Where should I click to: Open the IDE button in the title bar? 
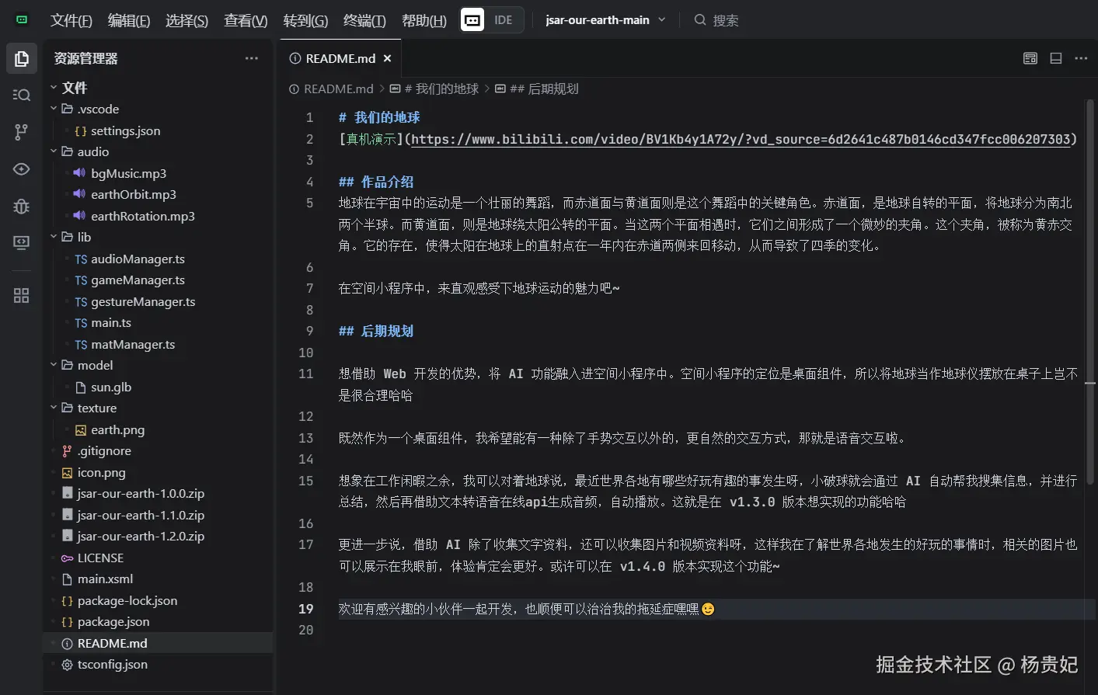coord(490,20)
